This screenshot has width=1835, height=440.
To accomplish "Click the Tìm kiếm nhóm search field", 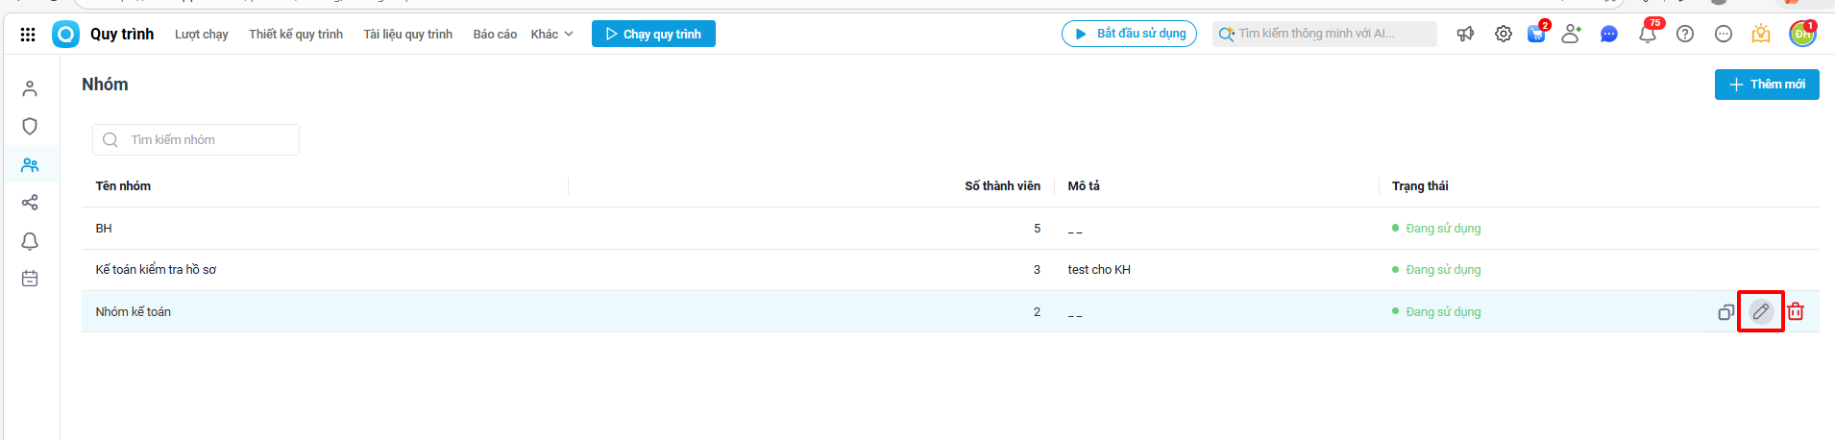I will point(207,140).
